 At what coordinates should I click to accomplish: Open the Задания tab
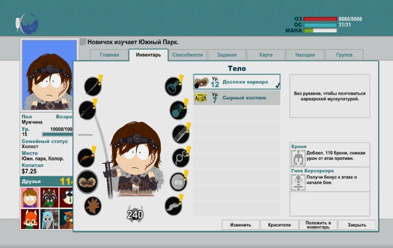[227, 55]
